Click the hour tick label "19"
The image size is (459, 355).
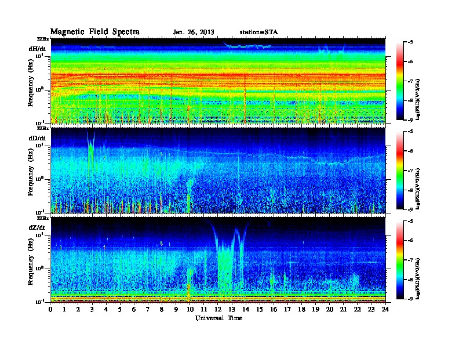tap(315, 310)
